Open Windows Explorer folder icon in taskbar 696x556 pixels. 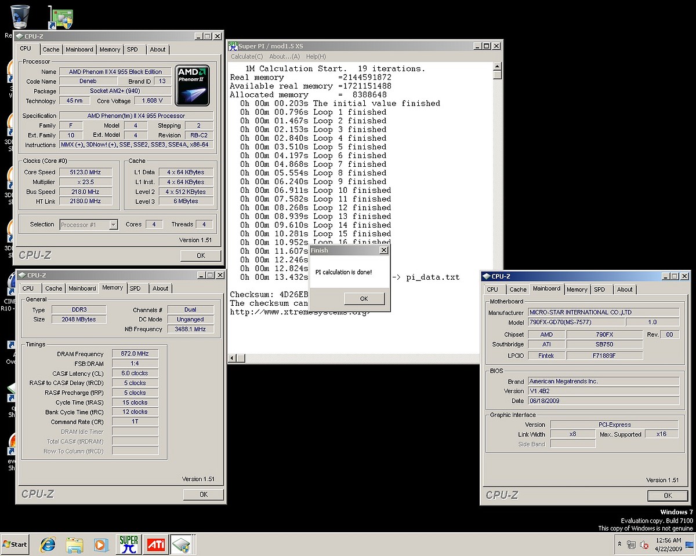(74, 544)
